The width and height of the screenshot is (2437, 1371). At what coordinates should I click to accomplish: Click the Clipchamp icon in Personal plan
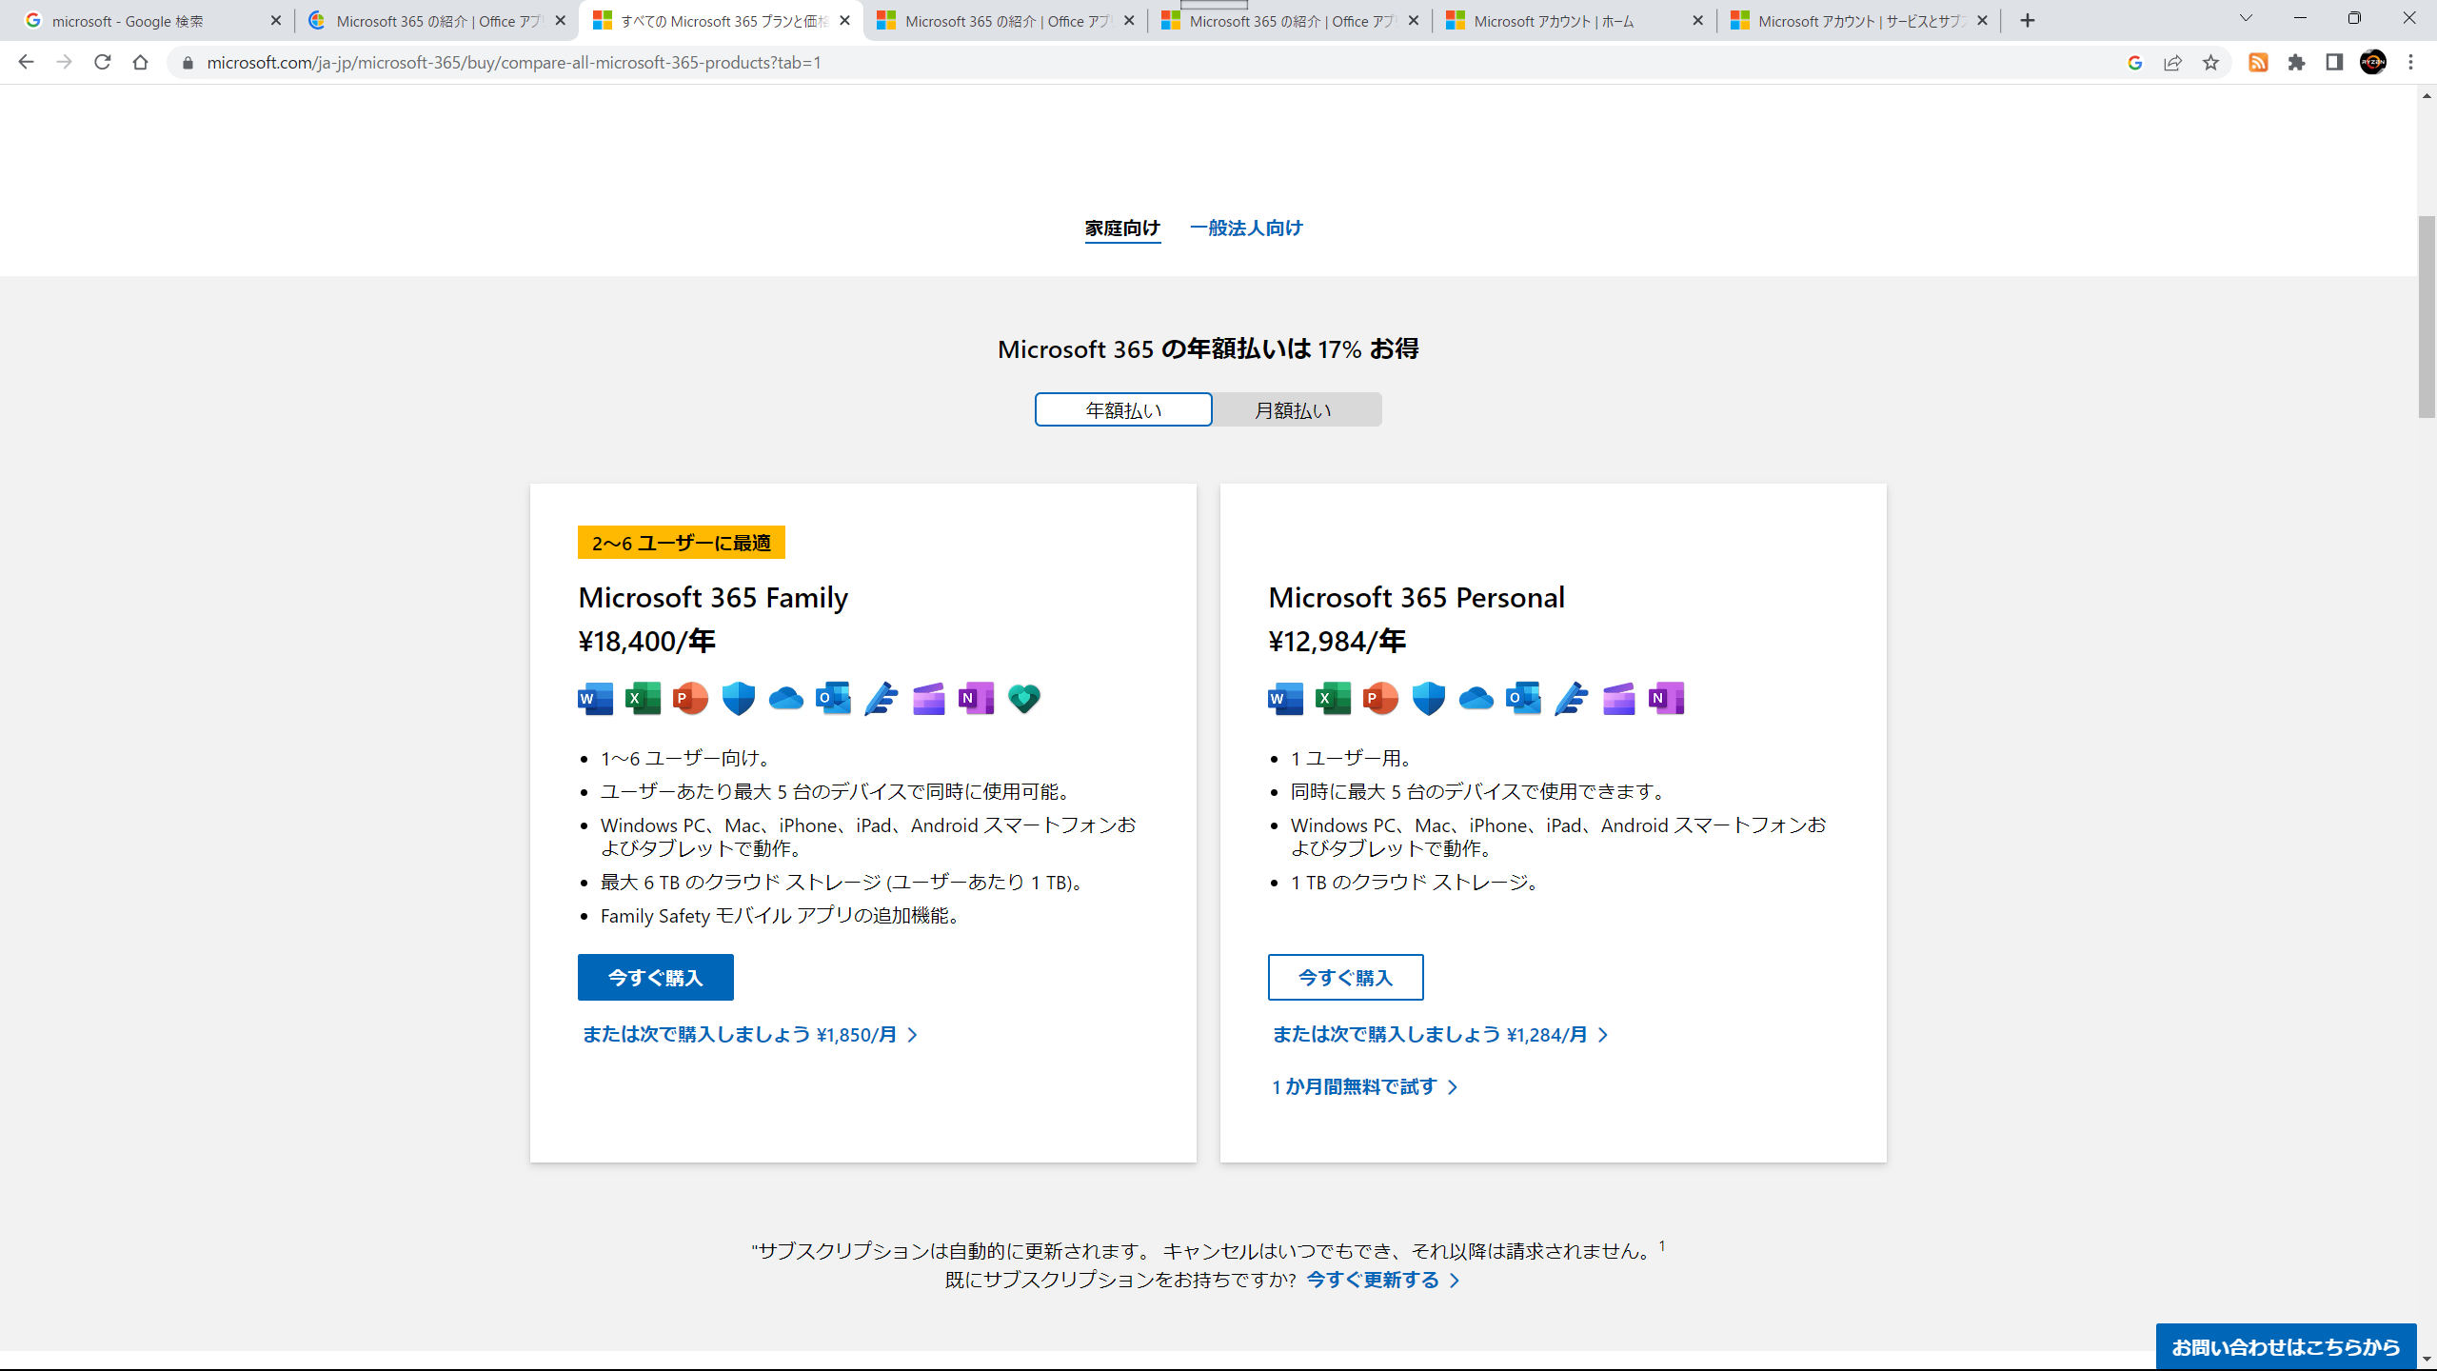[1619, 699]
